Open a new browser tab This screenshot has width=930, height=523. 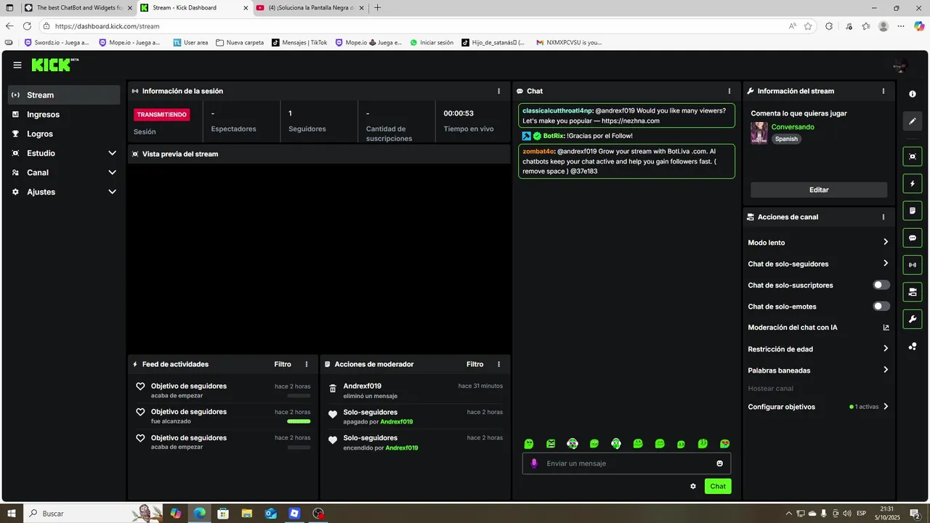tap(377, 8)
